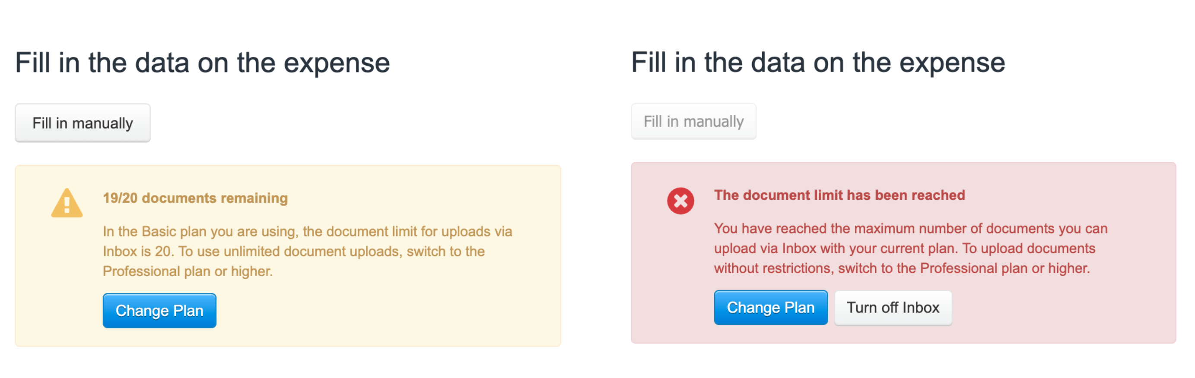Click the greyed-out Fill in manually button

point(693,121)
